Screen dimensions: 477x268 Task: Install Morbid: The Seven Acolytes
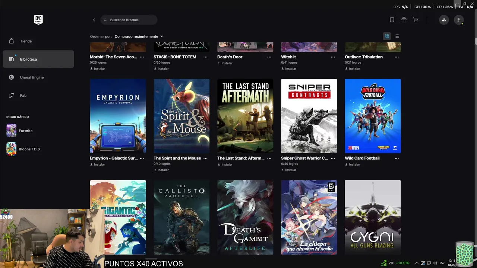(98, 69)
